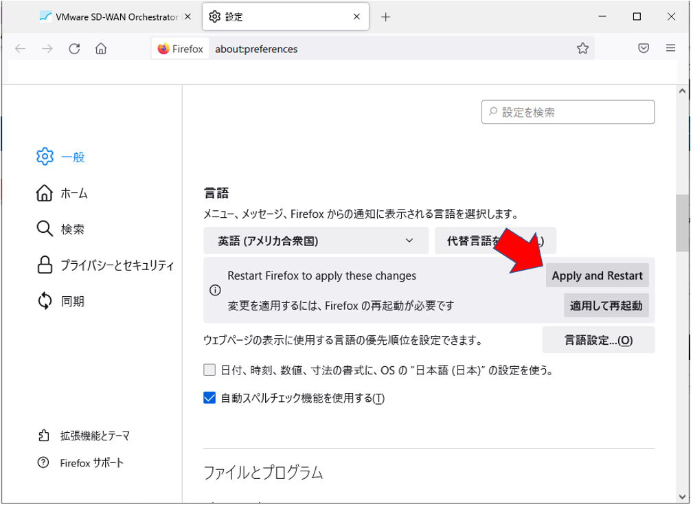Open the Pocket save icon
Viewport: 693px width, 505px height.
644,48
